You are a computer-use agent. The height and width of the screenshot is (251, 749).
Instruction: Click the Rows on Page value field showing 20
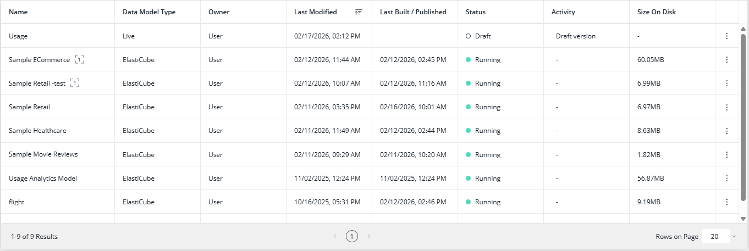point(715,237)
